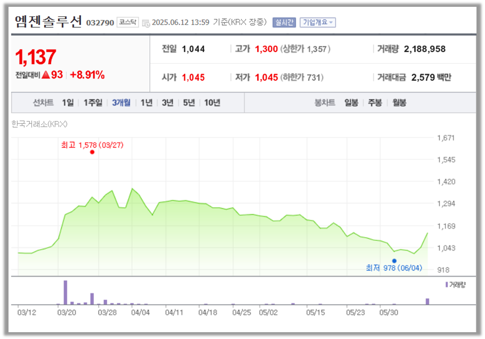Switch to the 주봉 candlestick chart
This screenshot has width=485, height=339.
tap(375, 102)
